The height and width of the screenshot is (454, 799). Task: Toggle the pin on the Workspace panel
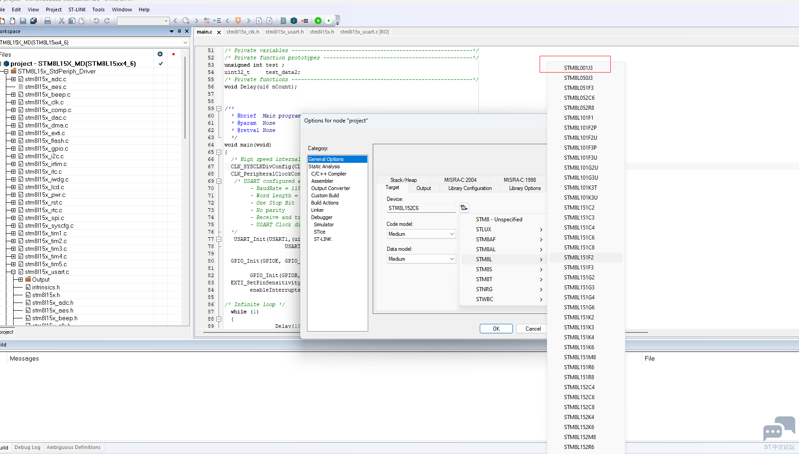[x=179, y=31]
